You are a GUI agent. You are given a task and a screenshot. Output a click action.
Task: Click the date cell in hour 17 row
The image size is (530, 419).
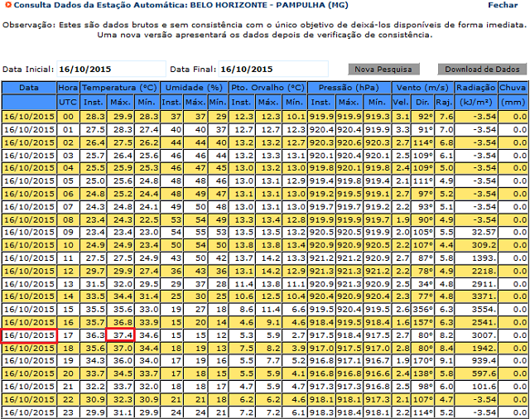(29, 335)
